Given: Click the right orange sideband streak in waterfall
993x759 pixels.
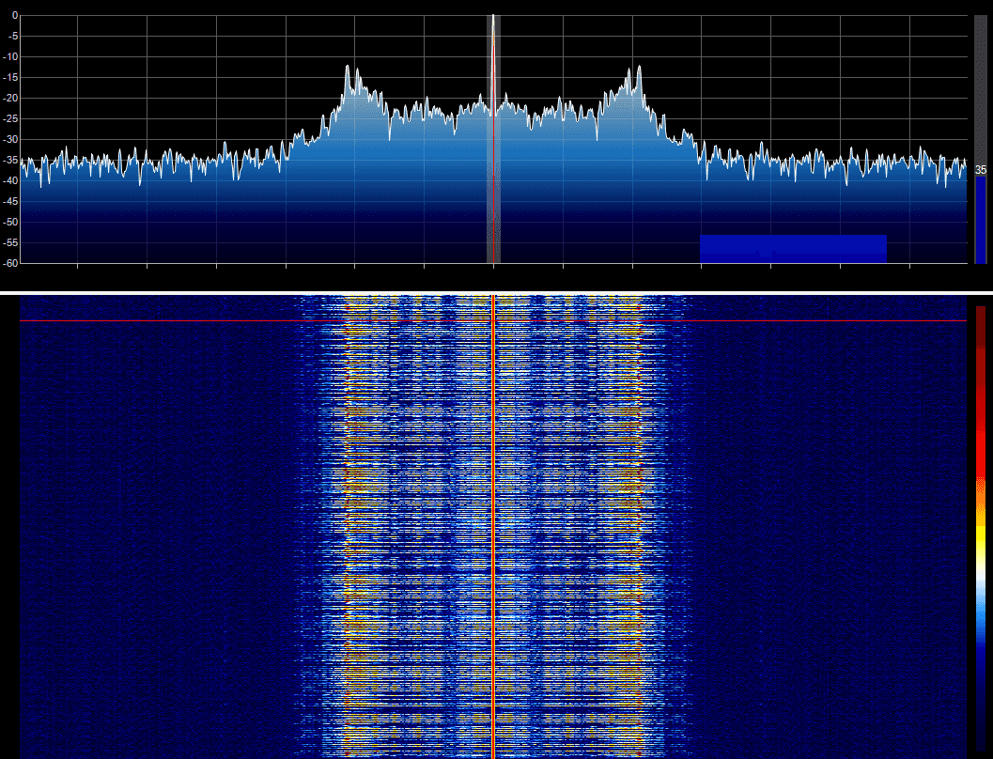Looking at the screenshot, I should 625,488.
